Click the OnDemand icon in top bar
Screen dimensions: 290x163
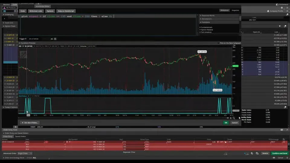pyautogui.click(x=277, y=5)
